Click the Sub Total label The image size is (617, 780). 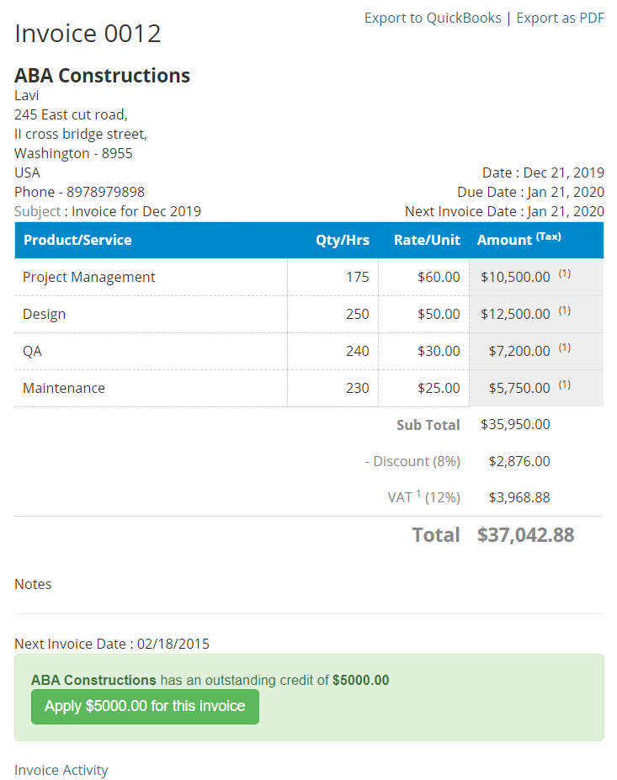[428, 425]
